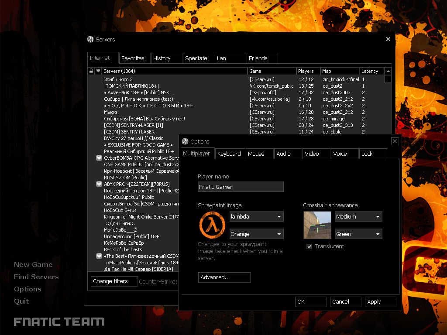Select the Undeground [Public] 18+ server
Screen dimensions: 447x335
[134, 236]
